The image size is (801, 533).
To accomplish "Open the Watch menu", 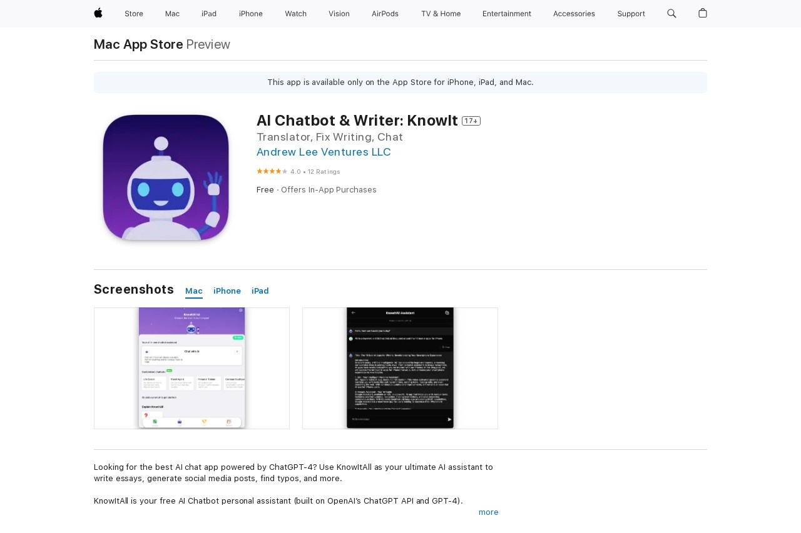I will pyautogui.click(x=295, y=14).
